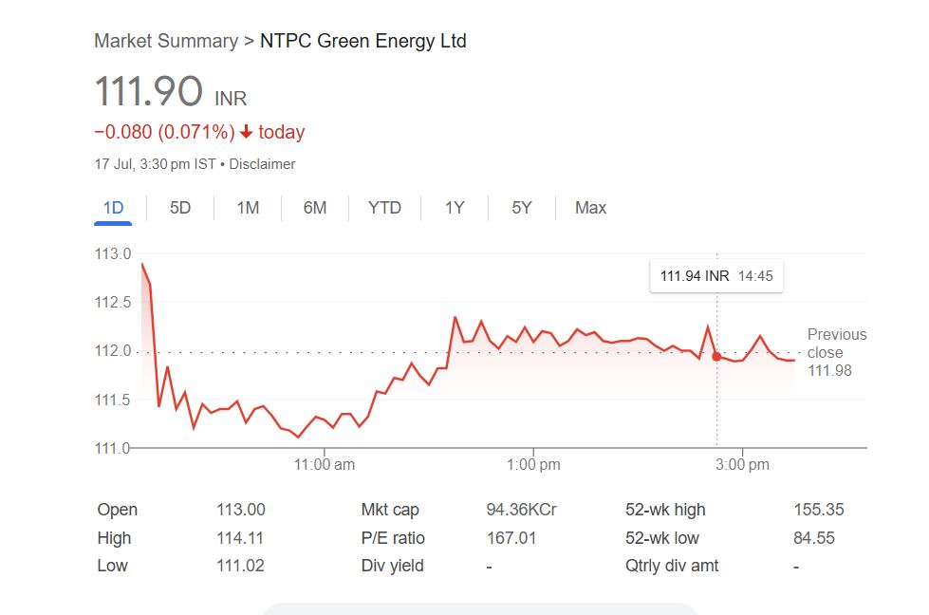Click the red data point marker on chart
This screenshot has width=929, height=615.
[x=716, y=356]
